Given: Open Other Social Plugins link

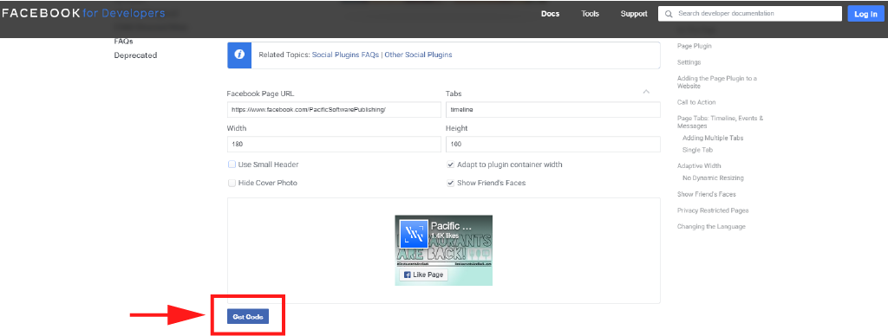Looking at the screenshot, I should pyautogui.click(x=418, y=55).
